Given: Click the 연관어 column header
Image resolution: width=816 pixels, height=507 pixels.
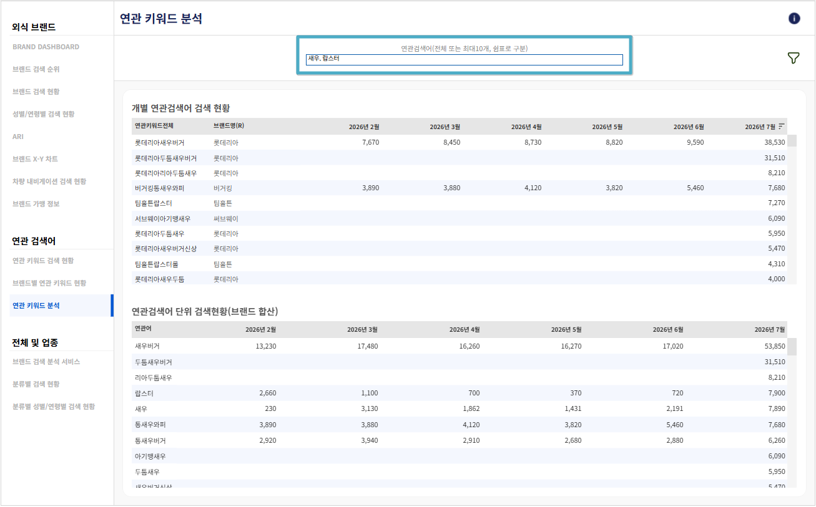Looking at the screenshot, I should click(x=142, y=328).
